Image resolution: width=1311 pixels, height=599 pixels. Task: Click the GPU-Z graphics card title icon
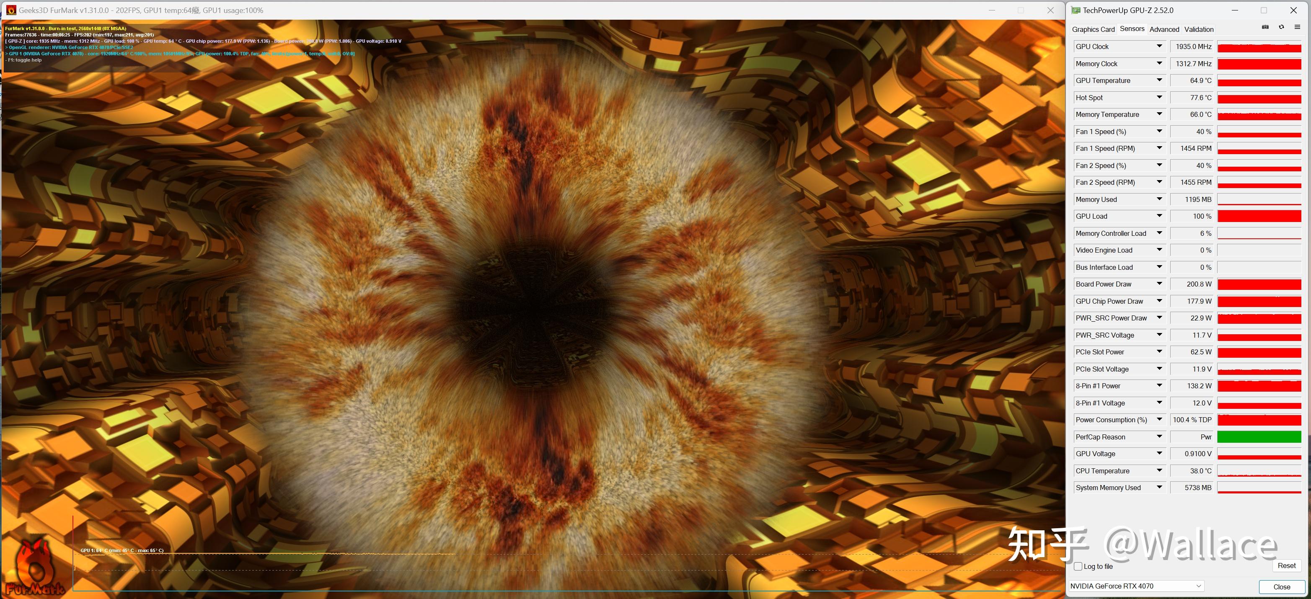[1076, 10]
